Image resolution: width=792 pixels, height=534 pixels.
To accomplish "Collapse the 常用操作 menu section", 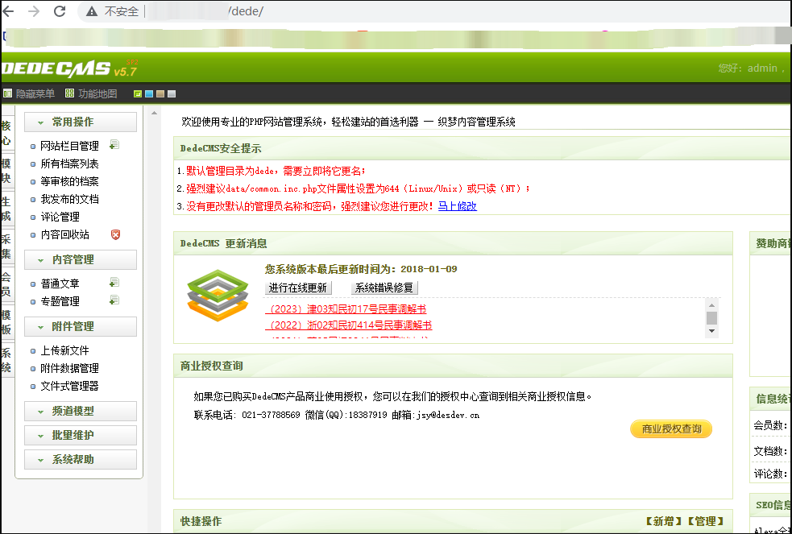I will [x=81, y=122].
